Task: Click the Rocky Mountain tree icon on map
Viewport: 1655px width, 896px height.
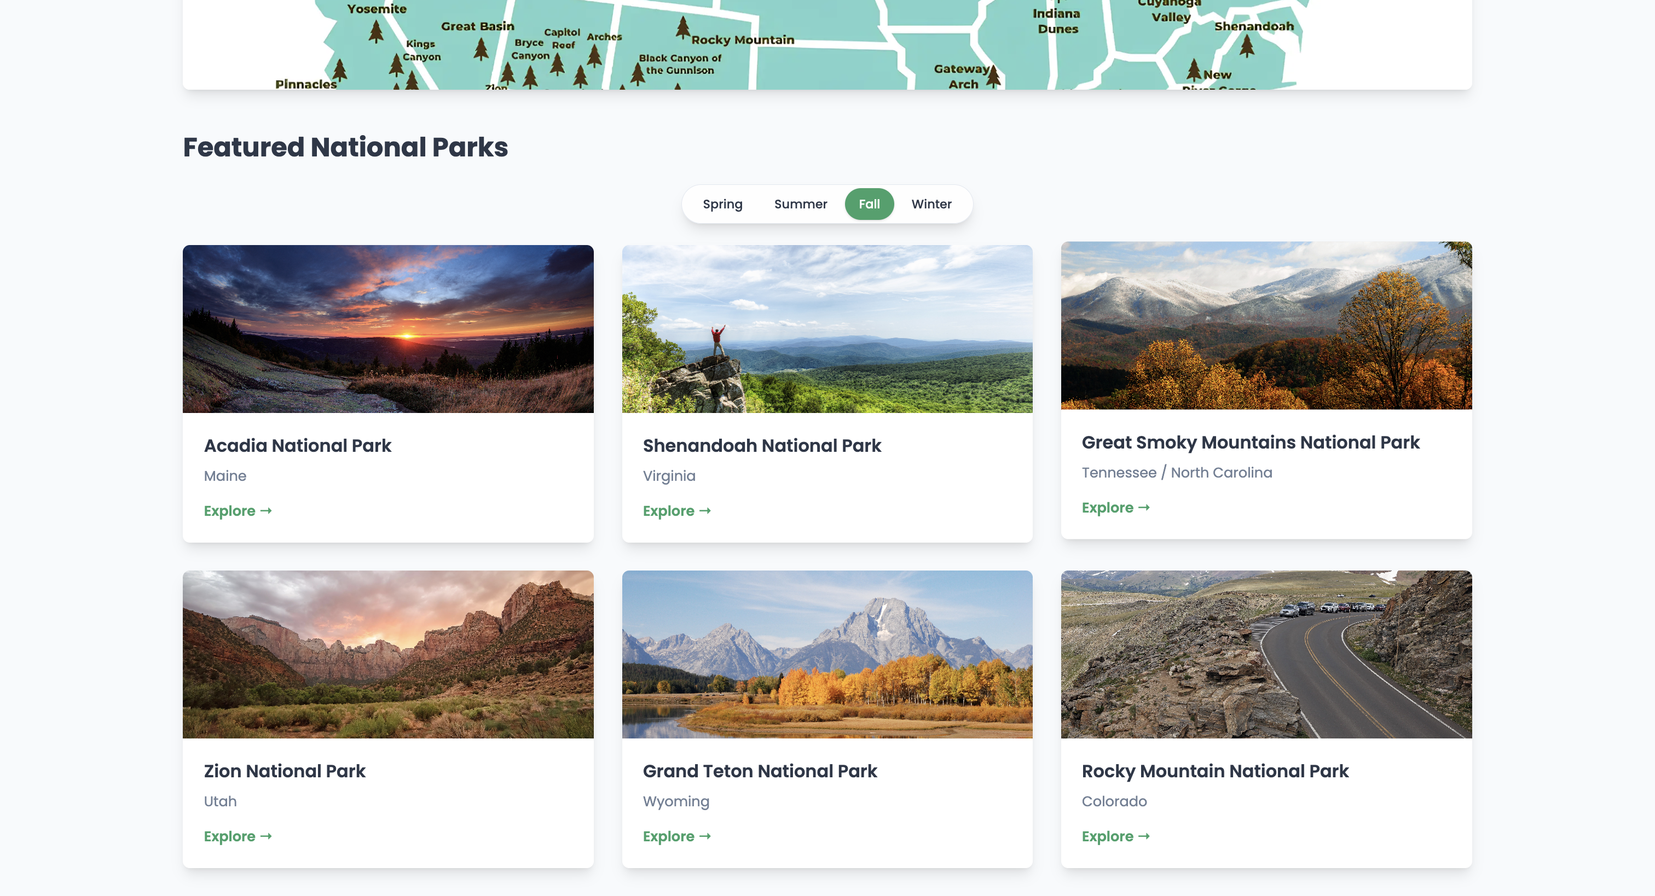Action: 682,27
